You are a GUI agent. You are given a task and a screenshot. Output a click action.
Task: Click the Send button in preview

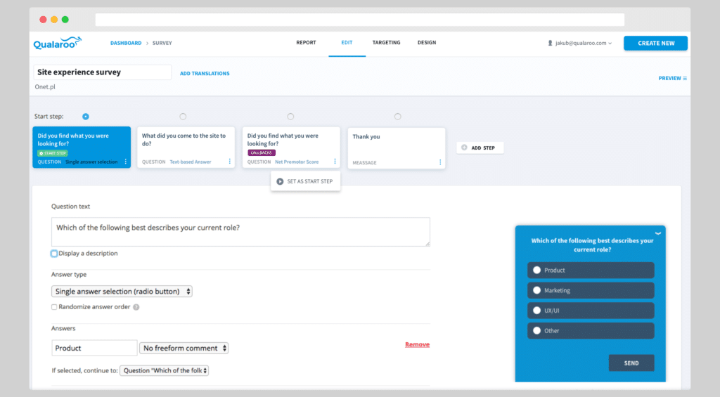[631, 363]
